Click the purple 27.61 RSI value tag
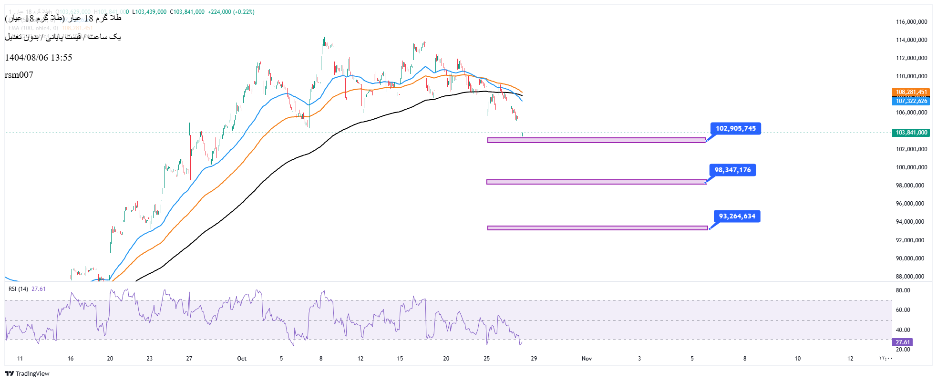Image resolution: width=937 pixels, height=382 pixels. [x=902, y=342]
